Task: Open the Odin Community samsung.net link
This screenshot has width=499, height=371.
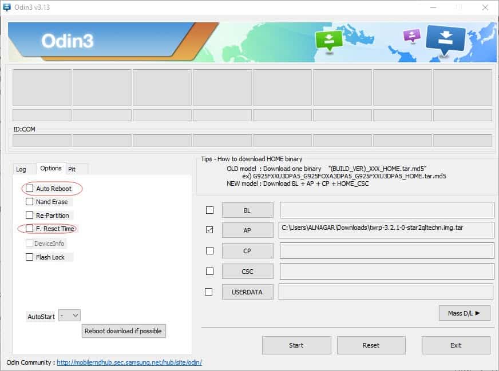Action: click(x=129, y=362)
